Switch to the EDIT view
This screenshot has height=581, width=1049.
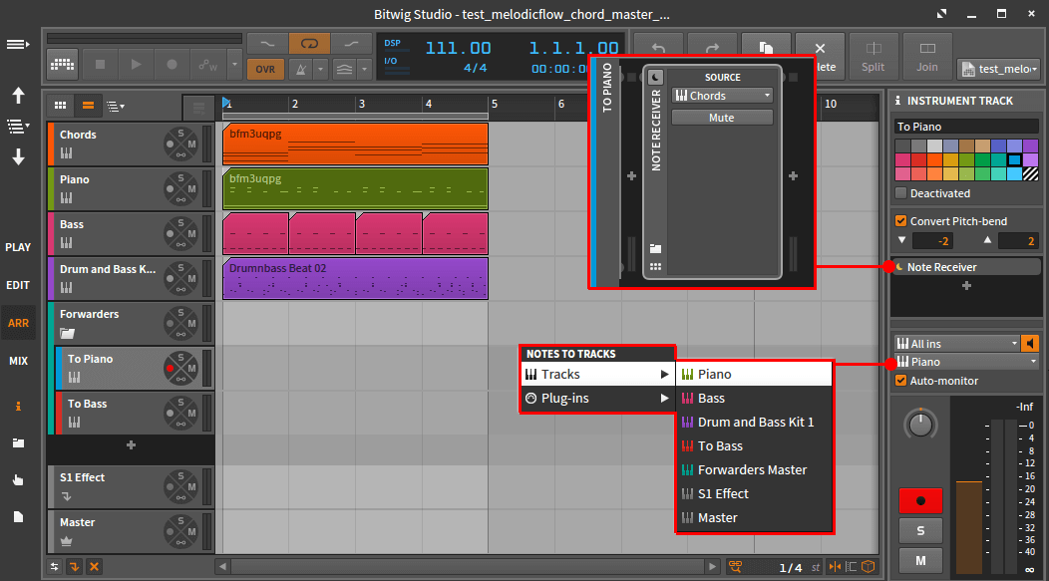pos(18,285)
